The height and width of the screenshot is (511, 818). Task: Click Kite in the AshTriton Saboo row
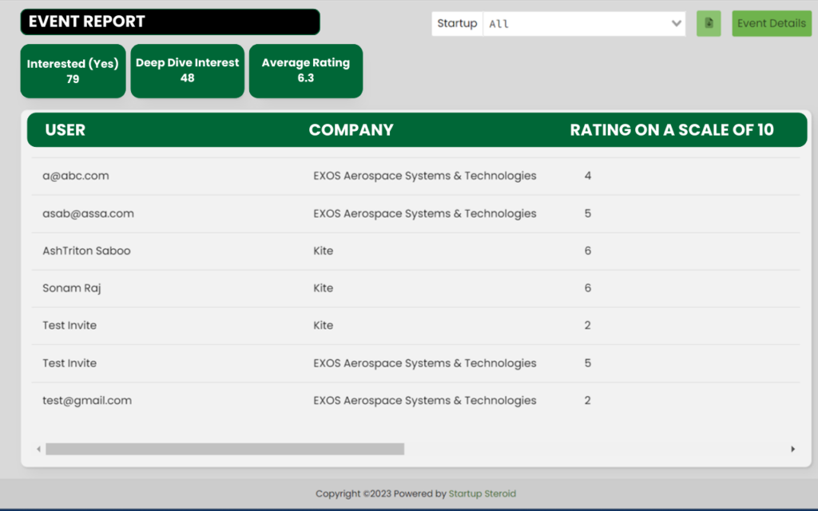coord(323,251)
